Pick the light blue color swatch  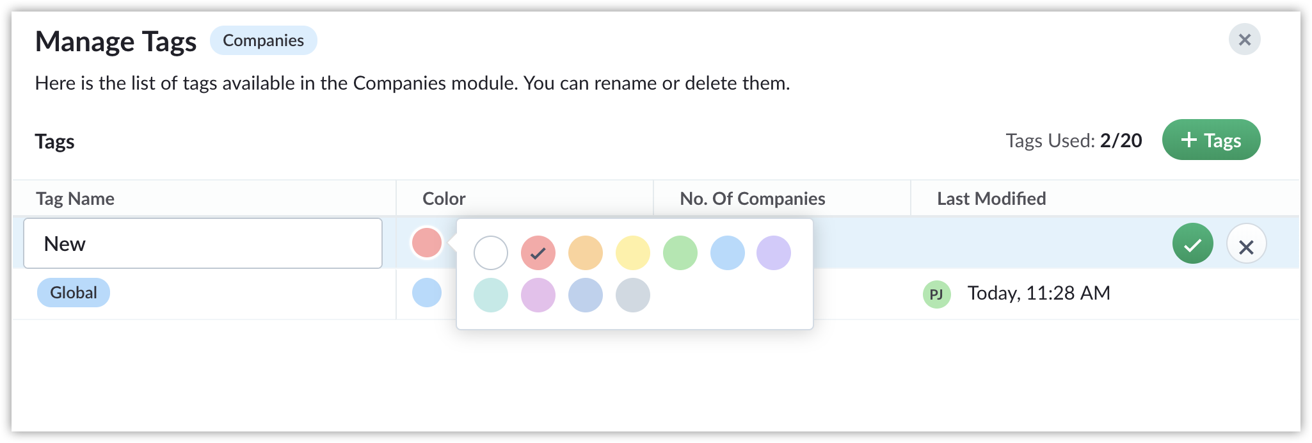[728, 253]
